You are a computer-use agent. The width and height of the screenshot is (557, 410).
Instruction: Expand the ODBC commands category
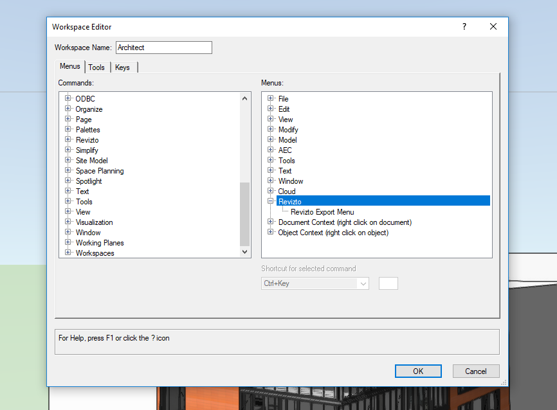pos(68,98)
